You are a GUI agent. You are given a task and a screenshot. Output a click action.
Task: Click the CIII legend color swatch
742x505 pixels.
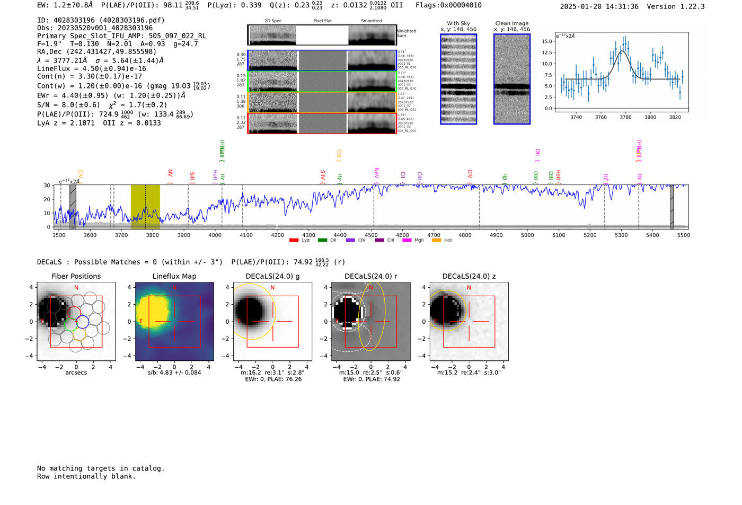tap(379, 240)
